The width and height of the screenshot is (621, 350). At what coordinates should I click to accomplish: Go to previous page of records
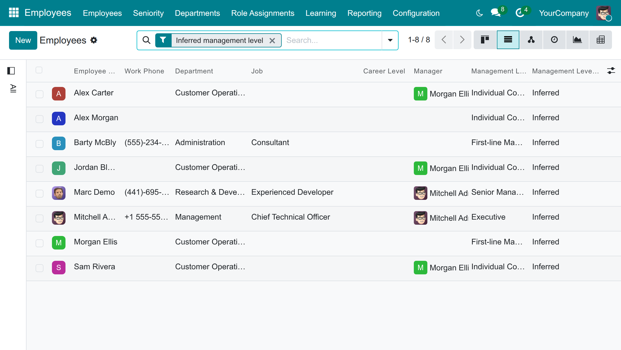pos(444,40)
